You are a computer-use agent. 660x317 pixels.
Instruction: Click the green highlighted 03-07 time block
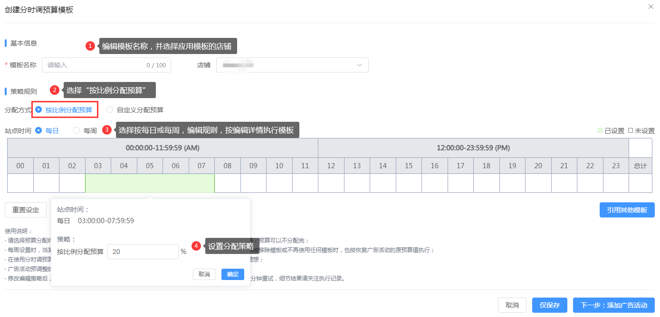tap(150, 183)
